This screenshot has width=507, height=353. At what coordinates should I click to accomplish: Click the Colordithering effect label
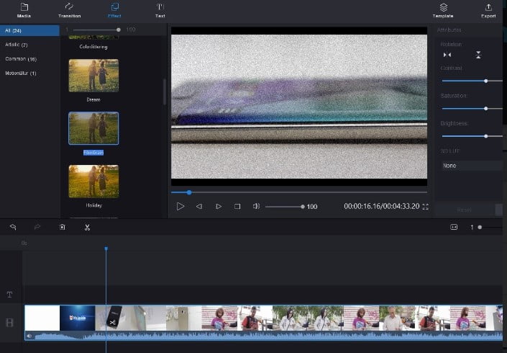(x=93, y=47)
